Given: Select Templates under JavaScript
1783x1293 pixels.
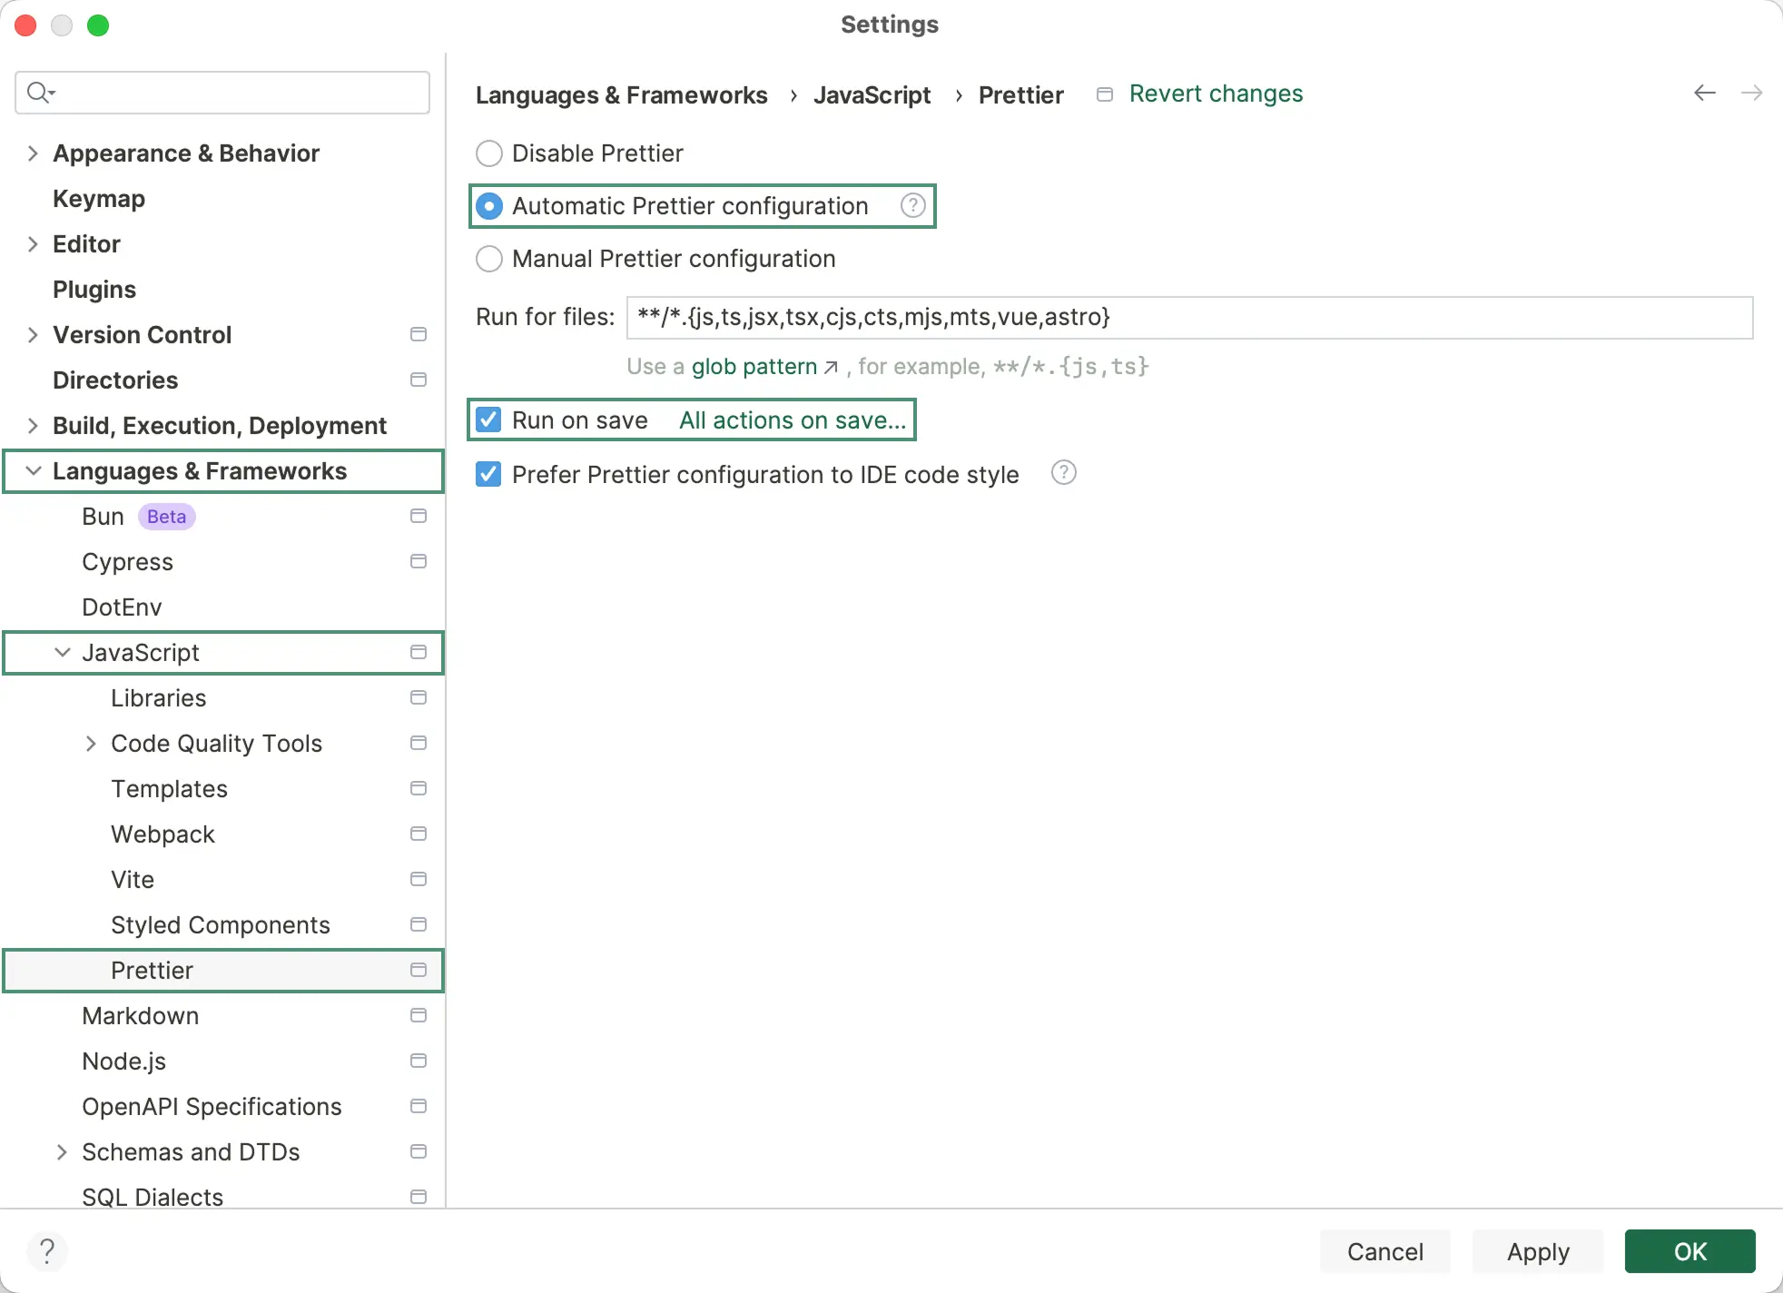Looking at the screenshot, I should coord(169,788).
